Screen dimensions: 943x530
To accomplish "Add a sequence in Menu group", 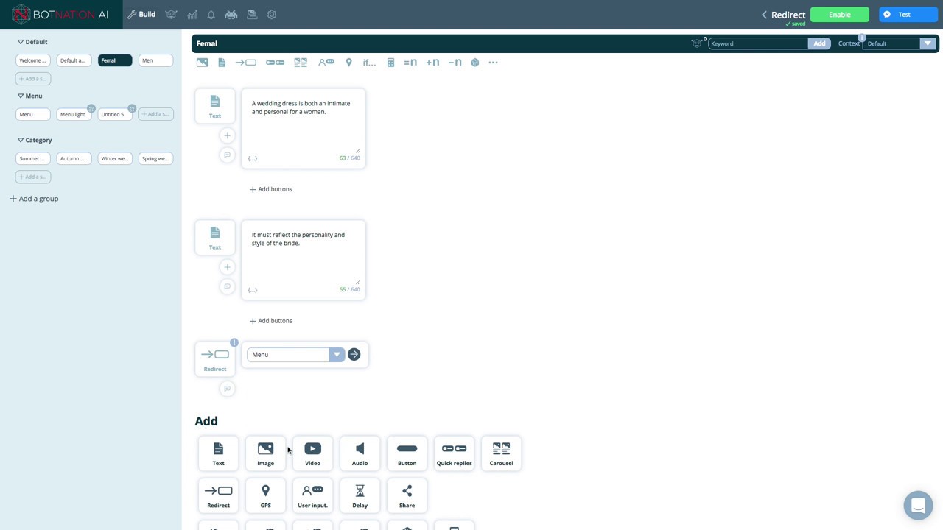I will coord(155,114).
